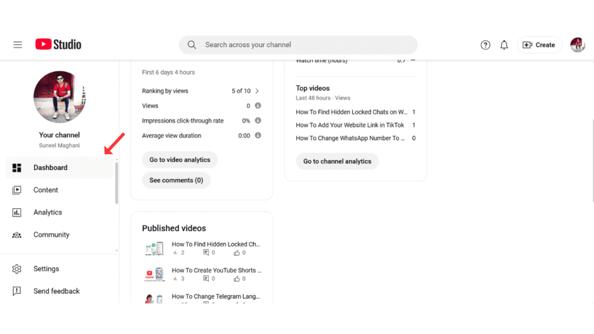This screenshot has height=334, width=594.
Task: Open the notifications bell
Action: (x=504, y=45)
